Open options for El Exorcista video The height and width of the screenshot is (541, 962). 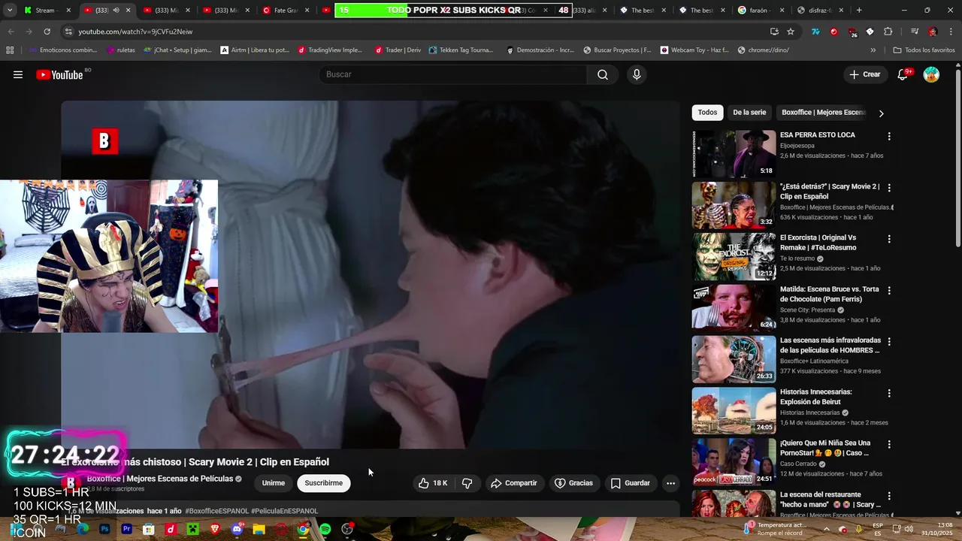coord(889,239)
